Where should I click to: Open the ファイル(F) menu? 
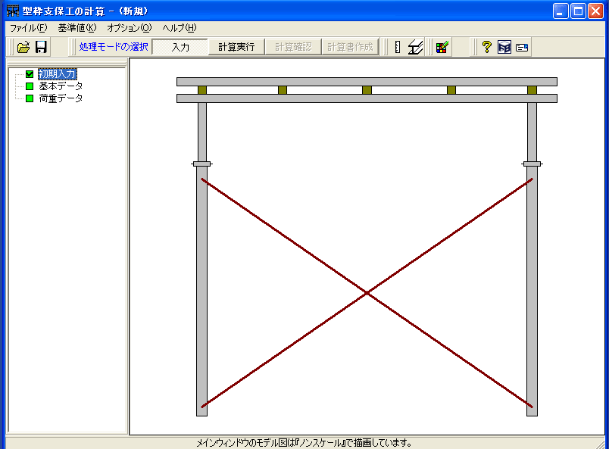[x=28, y=28]
